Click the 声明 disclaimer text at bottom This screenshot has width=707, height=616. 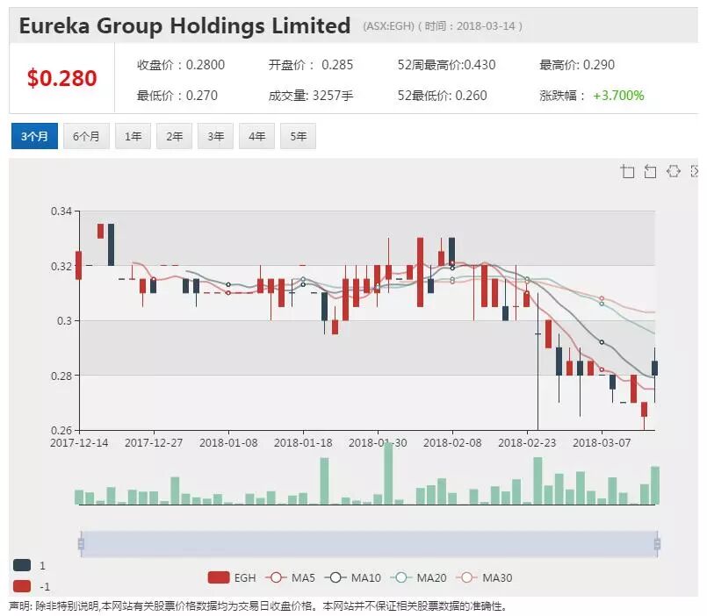258,606
